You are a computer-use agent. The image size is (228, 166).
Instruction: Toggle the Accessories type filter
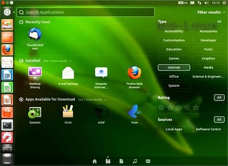tap(209, 31)
